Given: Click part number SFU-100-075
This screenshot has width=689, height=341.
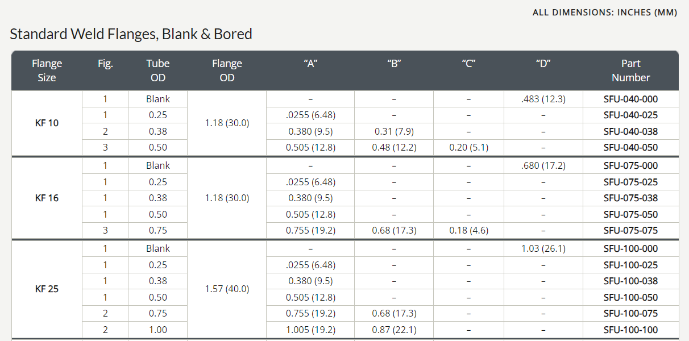Looking at the screenshot, I should tap(630, 313).
